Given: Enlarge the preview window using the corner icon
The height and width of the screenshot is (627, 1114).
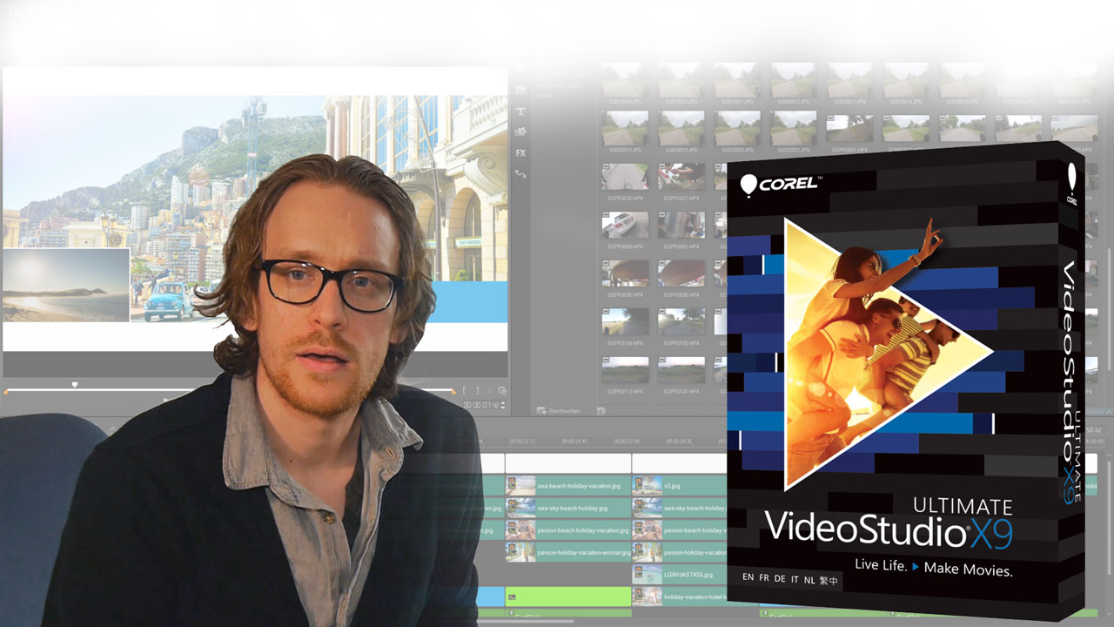Looking at the screenshot, I should [x=502, y=392].
